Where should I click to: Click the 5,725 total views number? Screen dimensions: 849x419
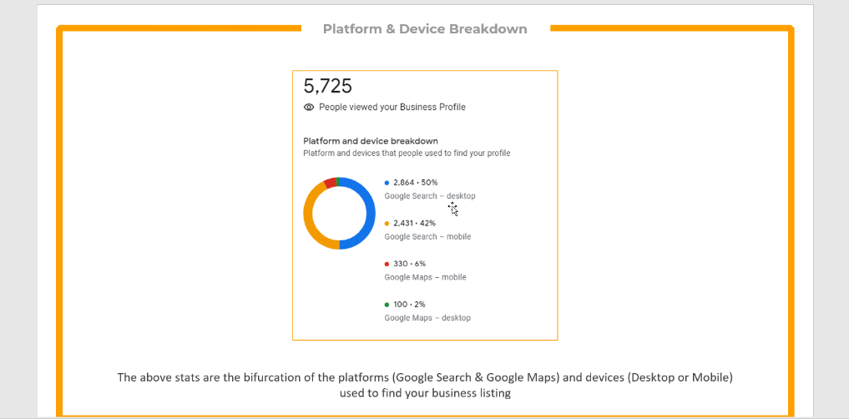tap(328, 86)
